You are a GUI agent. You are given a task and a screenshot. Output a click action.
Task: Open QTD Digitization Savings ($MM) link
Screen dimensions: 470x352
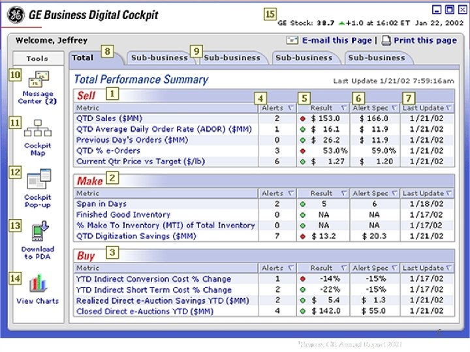pos(136,236)
